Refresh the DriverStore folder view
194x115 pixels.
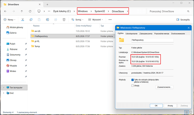coord(30,11)
